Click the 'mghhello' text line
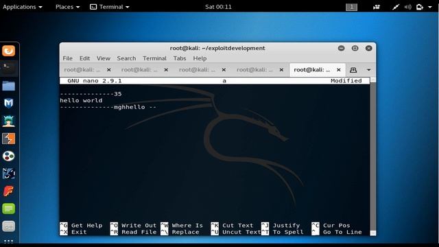Viewport: 439px width, 247px height. 108,107
